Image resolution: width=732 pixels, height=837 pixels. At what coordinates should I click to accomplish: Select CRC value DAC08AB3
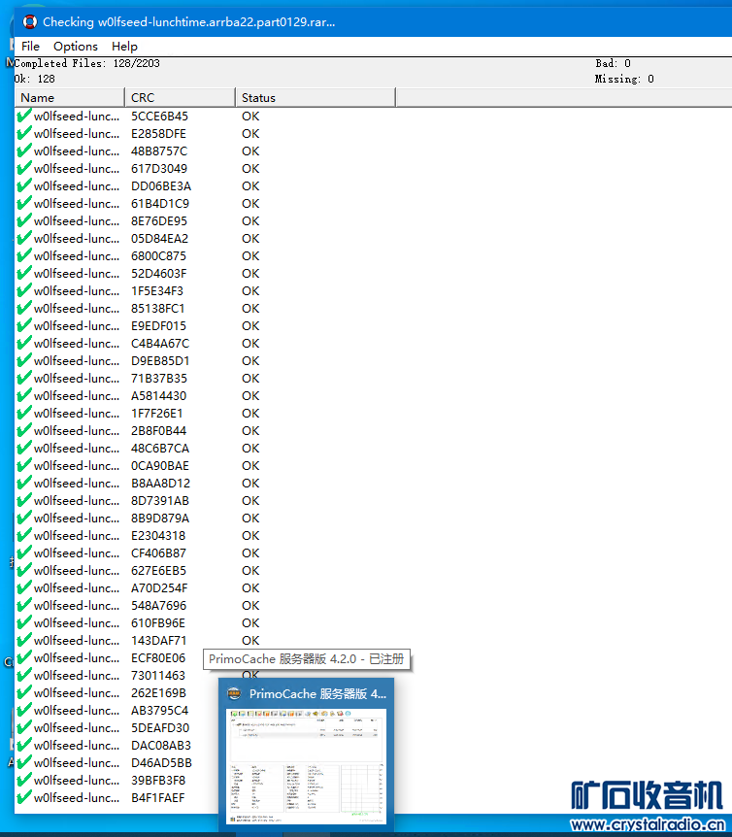161,745
